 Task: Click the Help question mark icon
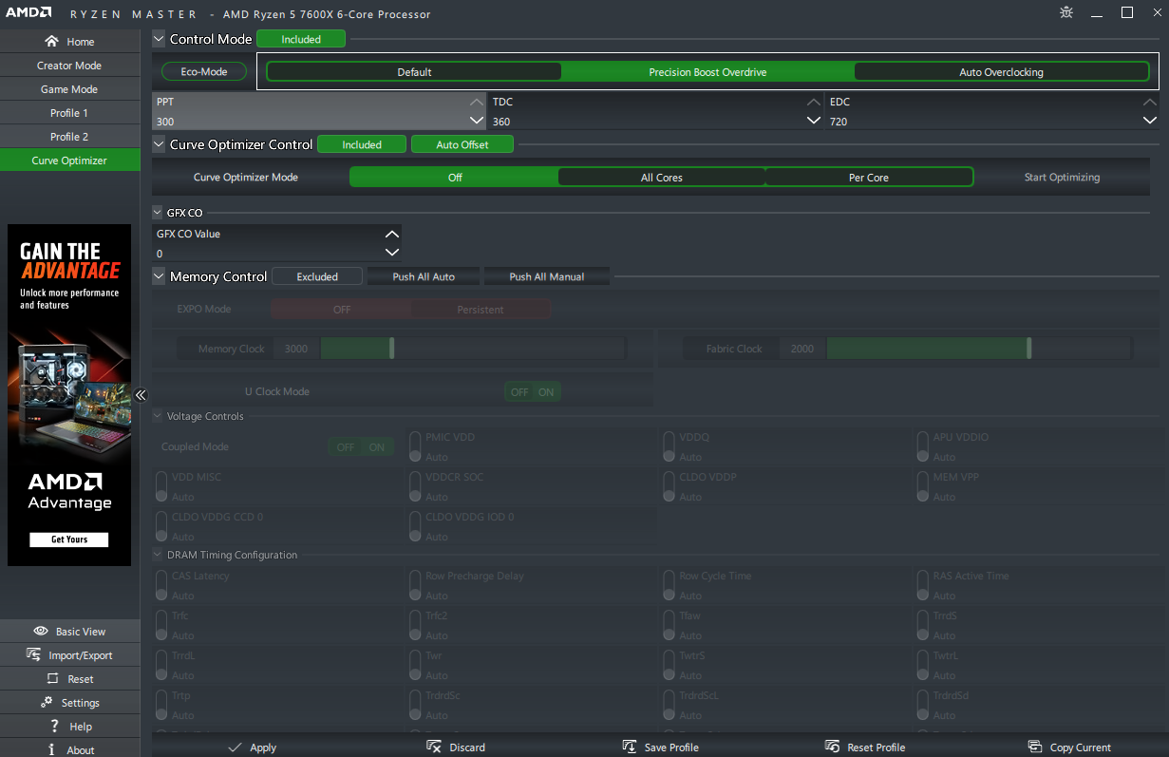[x=56, y=726]
